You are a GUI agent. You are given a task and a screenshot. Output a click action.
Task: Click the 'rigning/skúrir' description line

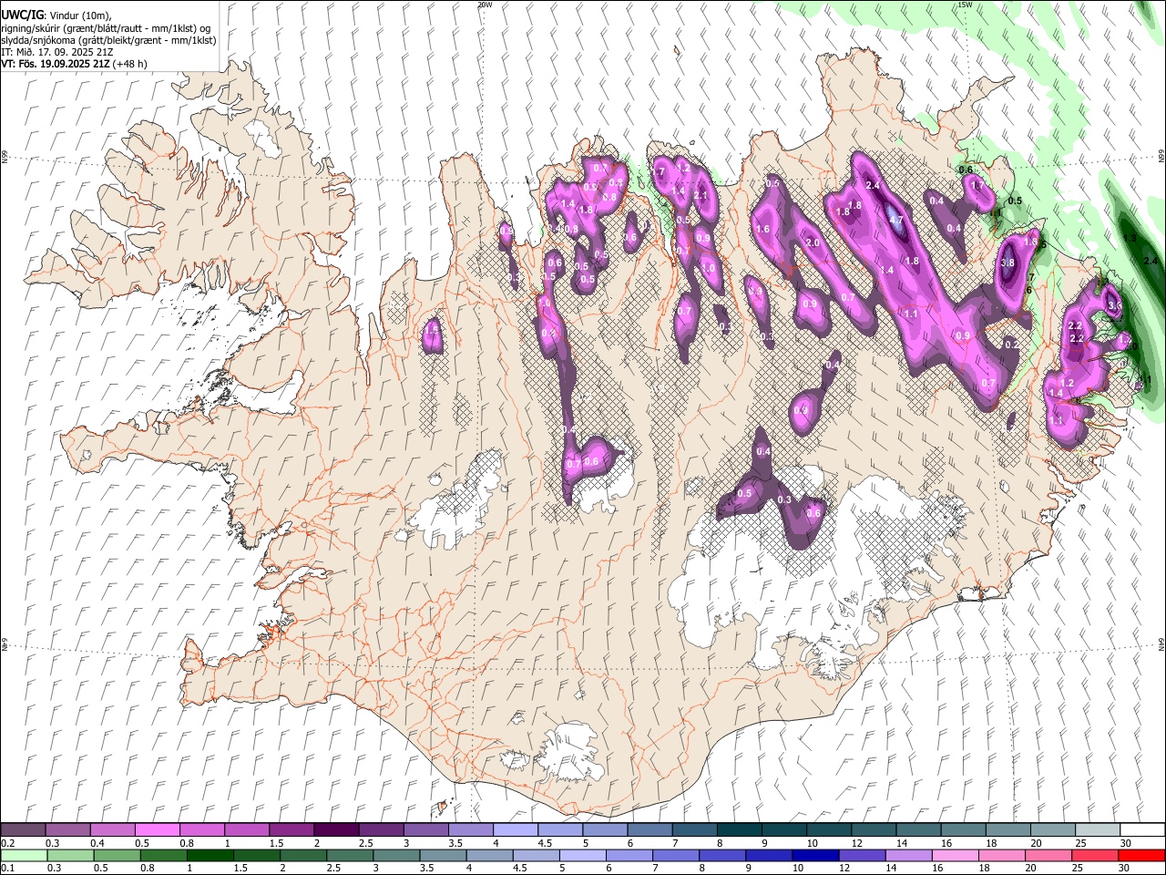[106, 28]
